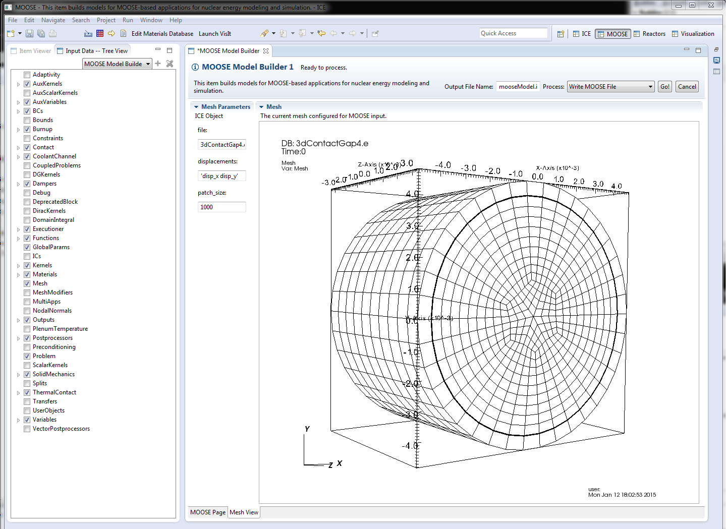Click the Print icon in toolbar
726x529 pixels.
52,34
